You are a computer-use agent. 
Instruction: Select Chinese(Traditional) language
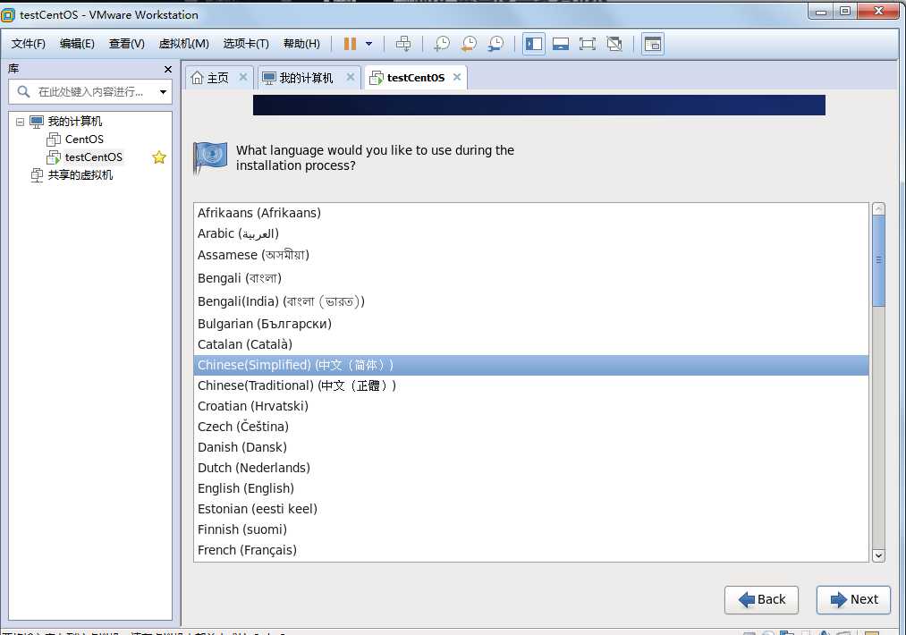pos(531,385)
